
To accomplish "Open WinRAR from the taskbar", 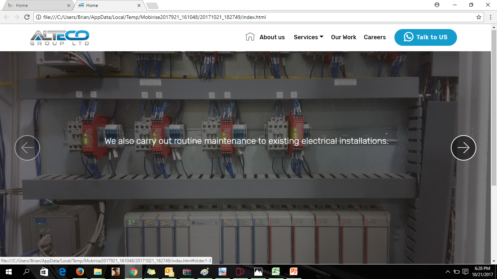I will (x=187, y=272).
